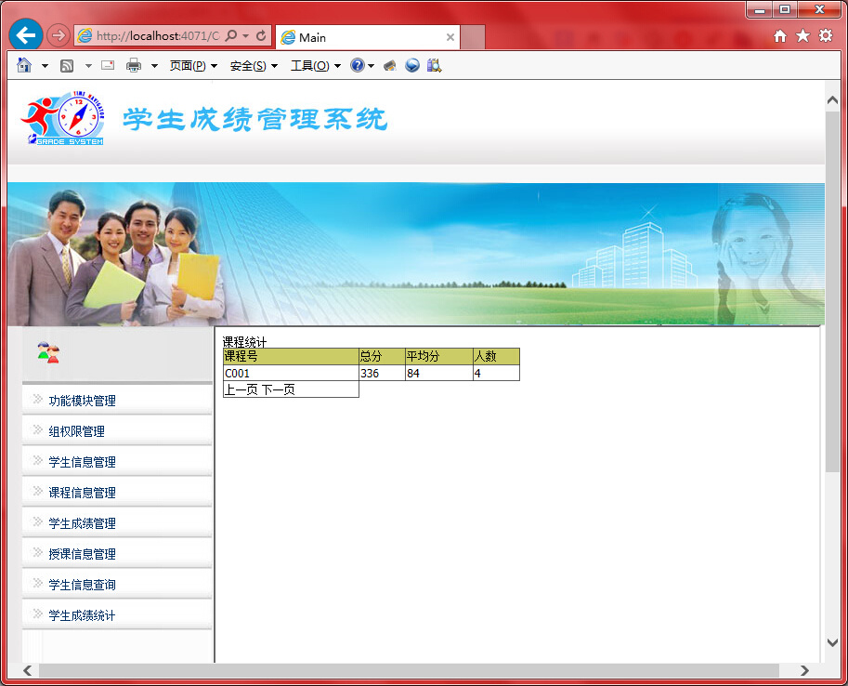Click the 课程统计 heading text
Image resolution: width=848 pixels, height=686 pixels.
point(244,342)
